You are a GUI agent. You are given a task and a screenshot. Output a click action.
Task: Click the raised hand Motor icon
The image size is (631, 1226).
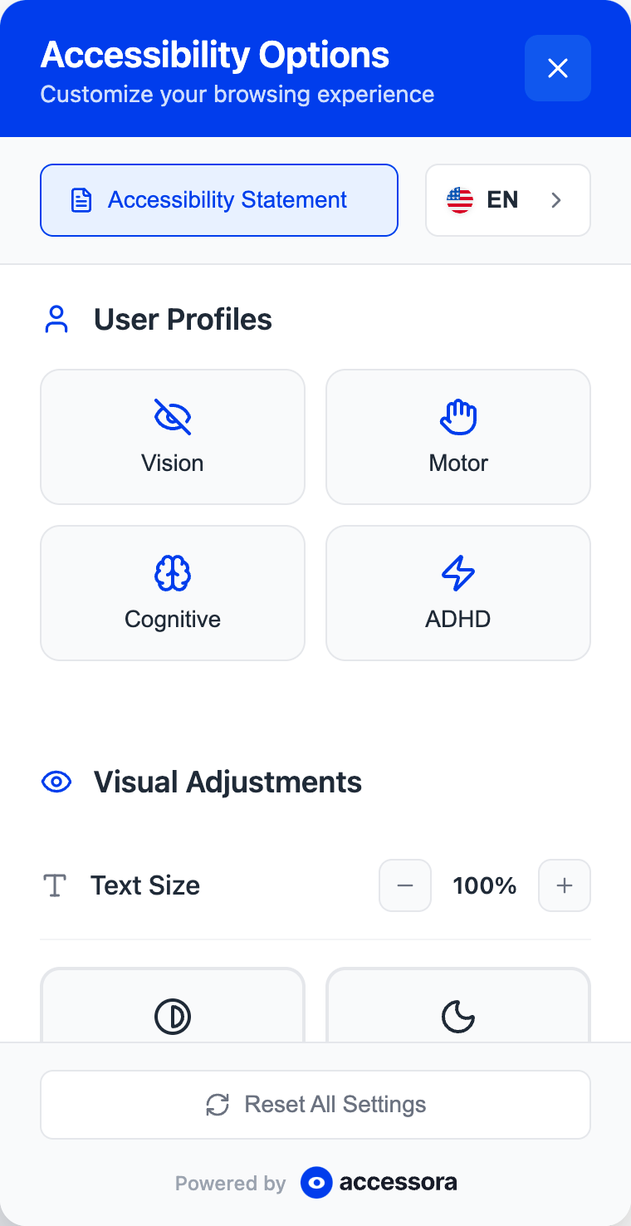tap(458, 417)
